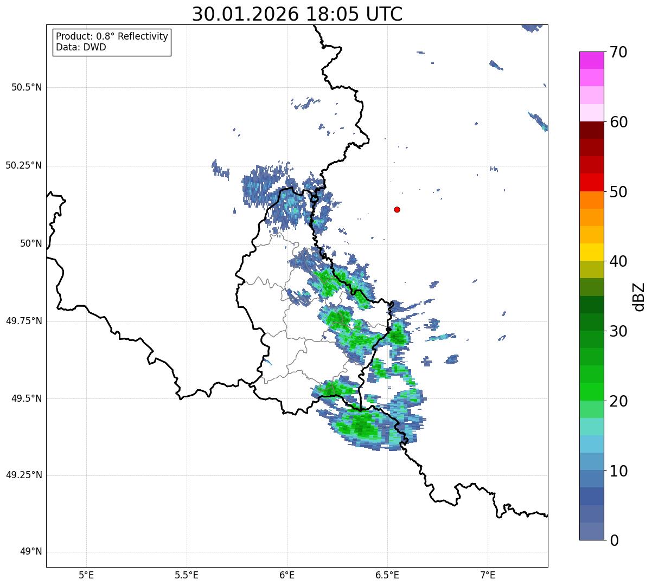Click the 6°E longitude label
This screenshot has width=652, height=586.
(287, 575)
